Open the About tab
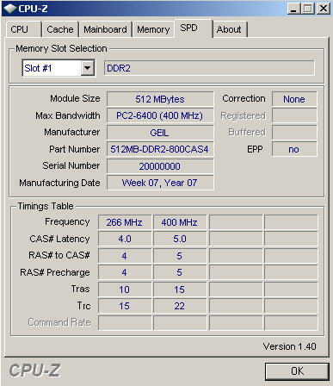Screen dimensions: 333x386 tap(230, 29)
